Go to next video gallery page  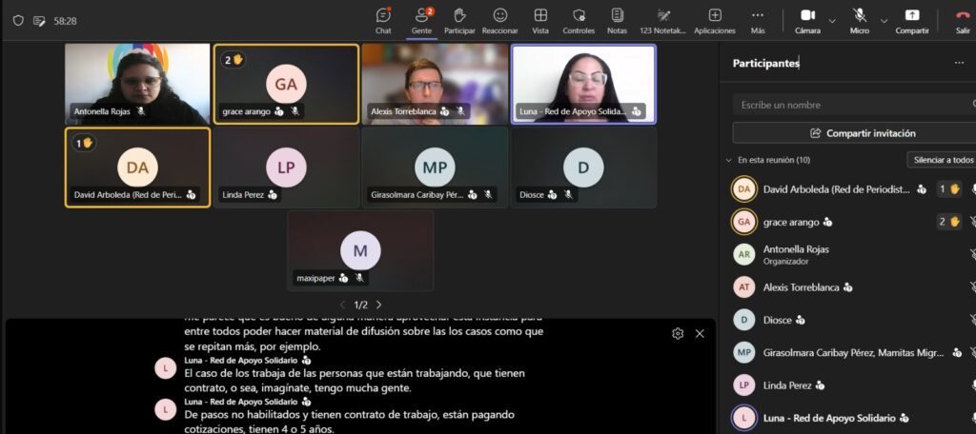[378, 305]
